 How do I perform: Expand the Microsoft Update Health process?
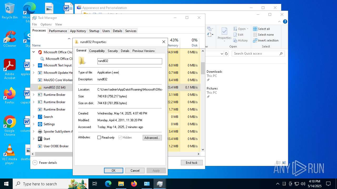pyautogui.click(x=33, y=73)
